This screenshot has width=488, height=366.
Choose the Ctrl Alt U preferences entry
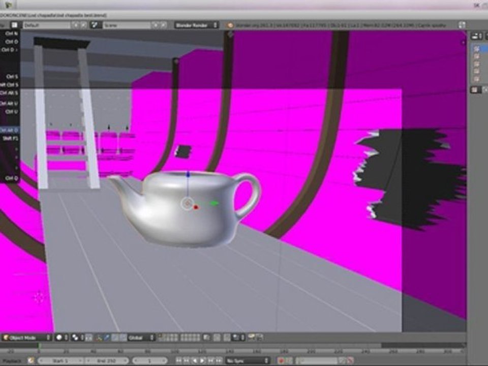pos(10,103)
